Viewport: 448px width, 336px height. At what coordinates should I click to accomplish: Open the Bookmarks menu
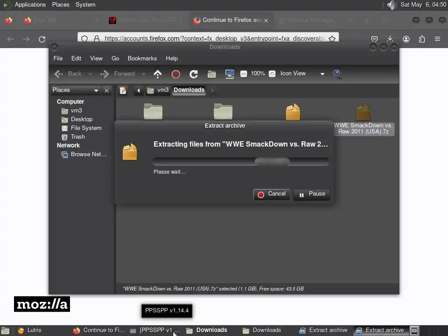click(x=142, y=58)
